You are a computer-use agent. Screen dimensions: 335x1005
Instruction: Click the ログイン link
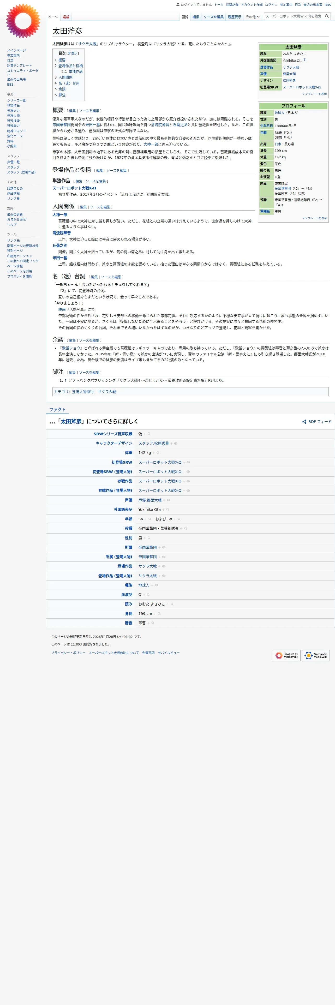pyautogui.click(x=271, y=5)
